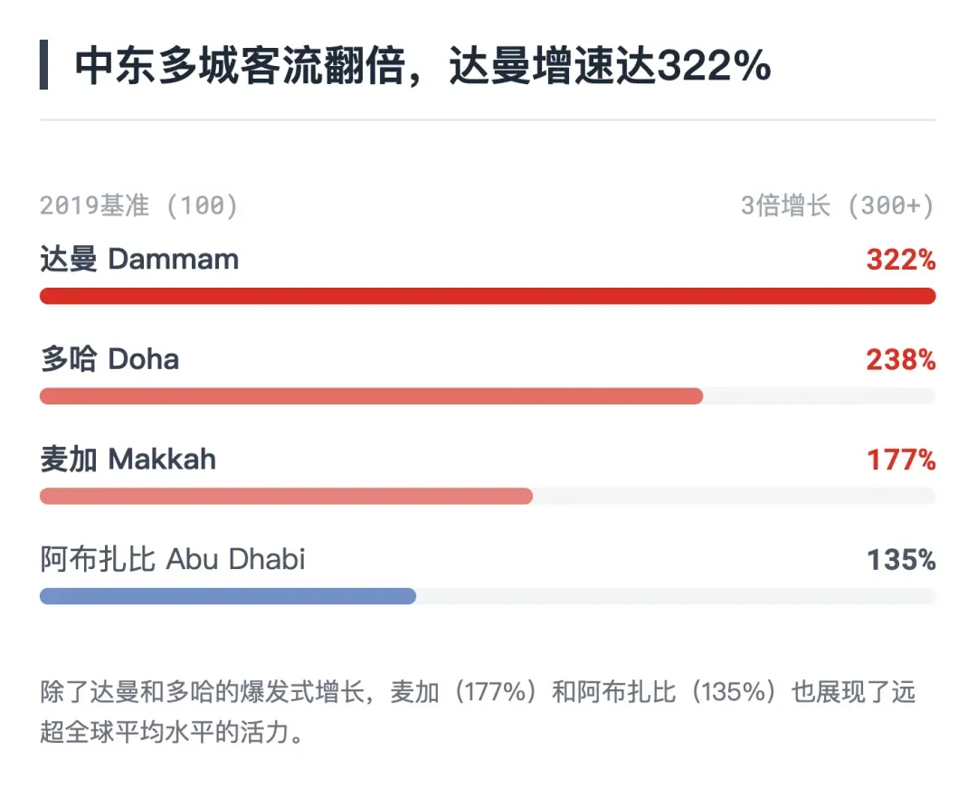Click the unfilled part of Makkah bar
This screenshot has width=977, height=788.
(734, 497)
